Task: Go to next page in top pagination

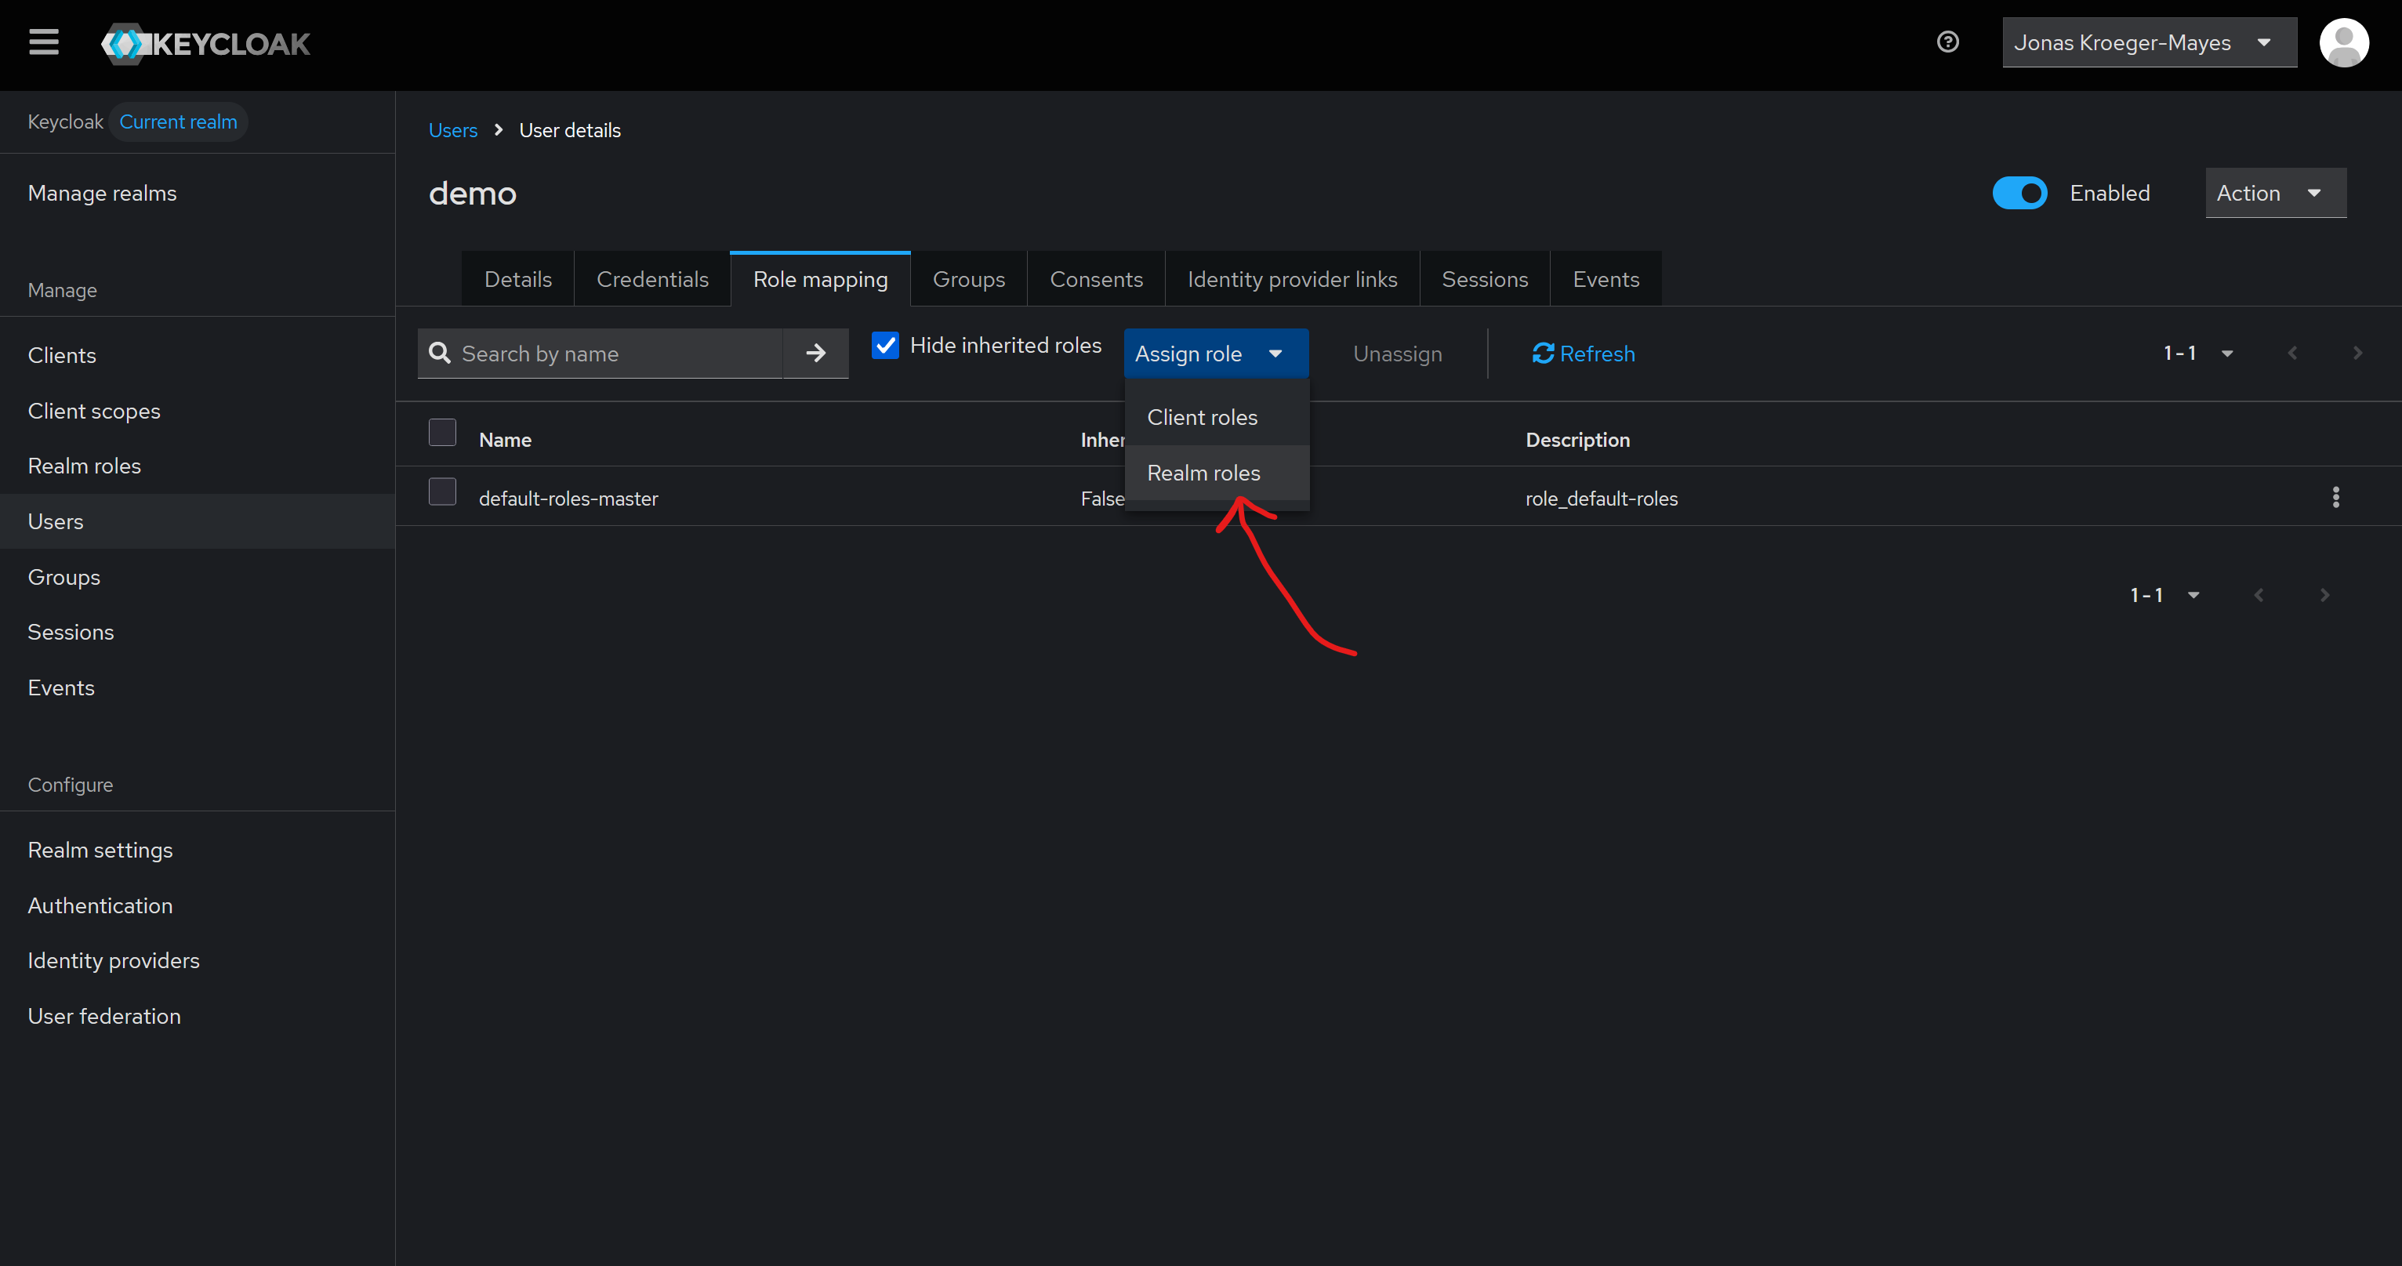Action: point(2357,354)
